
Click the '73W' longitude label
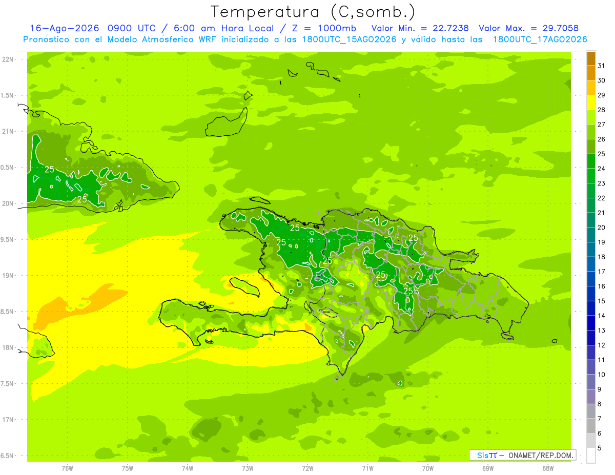[x=248, y=468]
